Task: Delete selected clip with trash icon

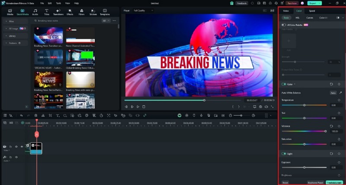Action: point(36,116)
